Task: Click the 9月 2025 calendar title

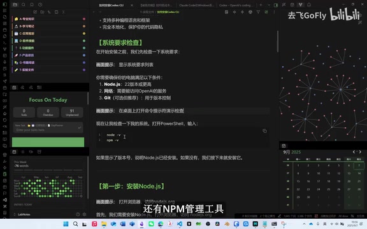Action: [292, 152]
